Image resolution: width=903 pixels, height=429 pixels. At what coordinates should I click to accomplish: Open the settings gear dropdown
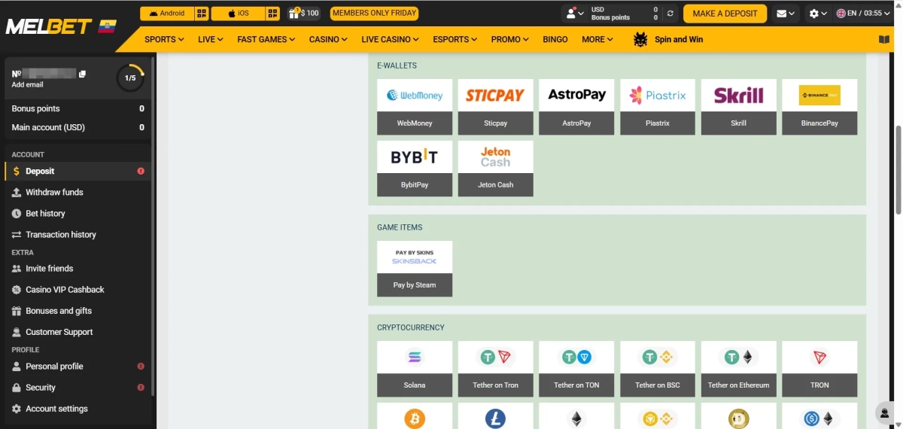(x=817, y=14)
